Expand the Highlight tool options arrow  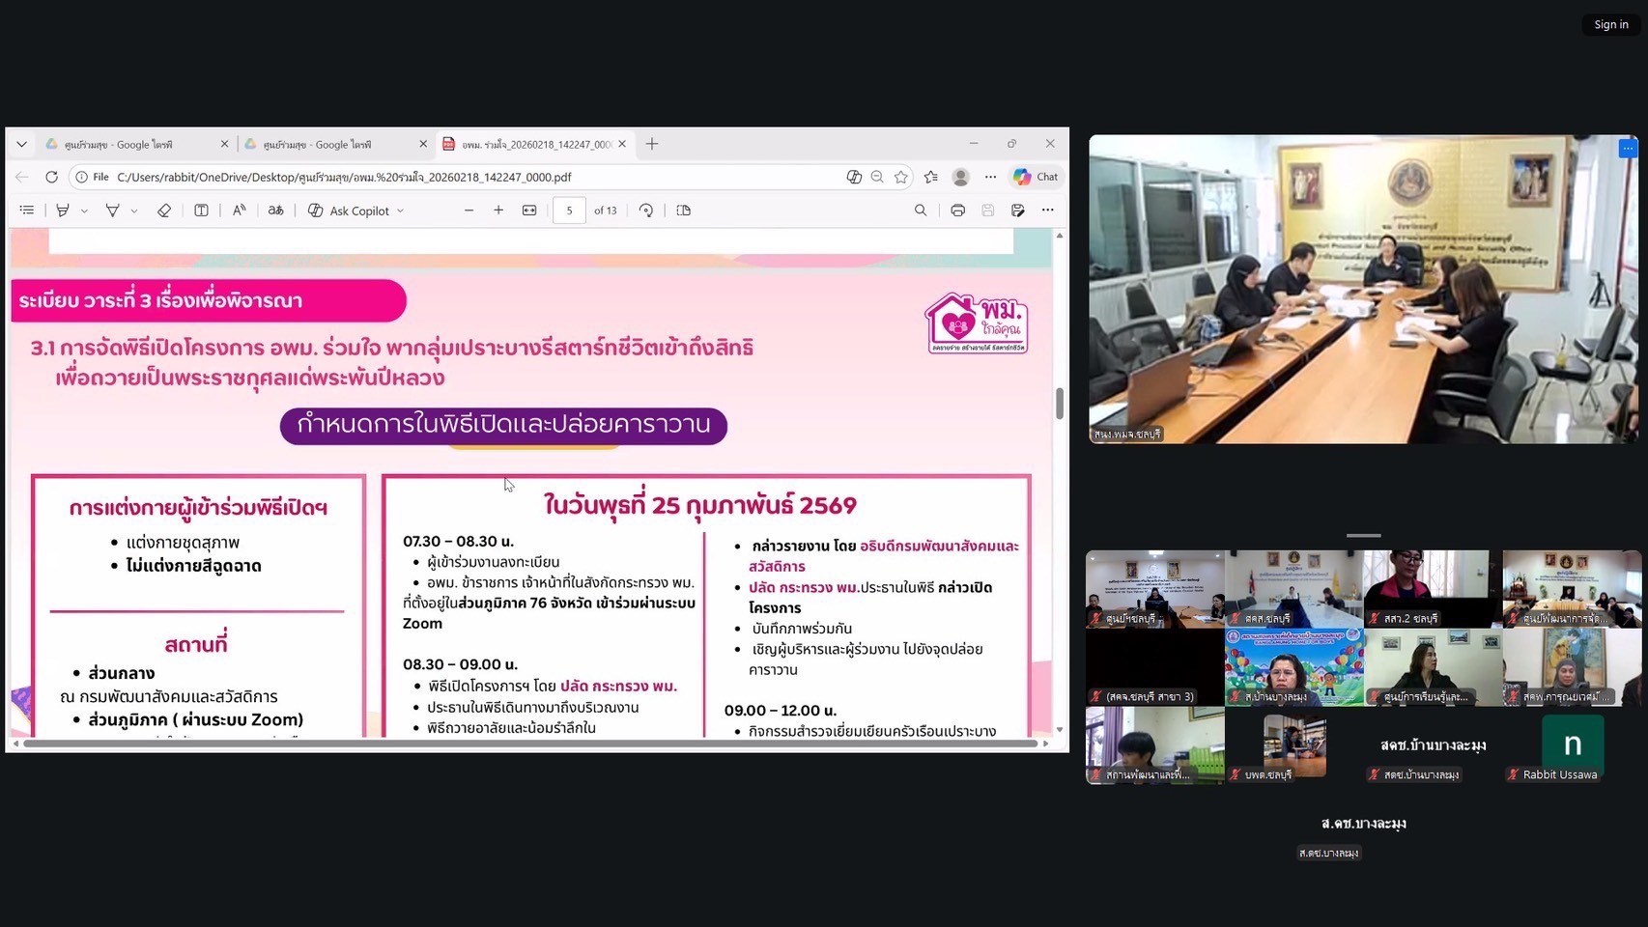click(85, 211)
